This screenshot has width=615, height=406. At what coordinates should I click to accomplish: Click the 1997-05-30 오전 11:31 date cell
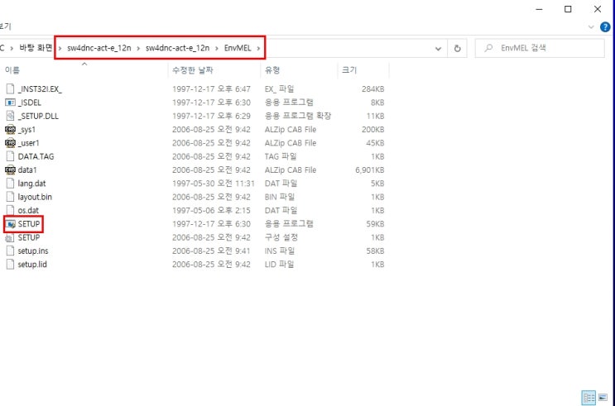[x=214, y=184]
